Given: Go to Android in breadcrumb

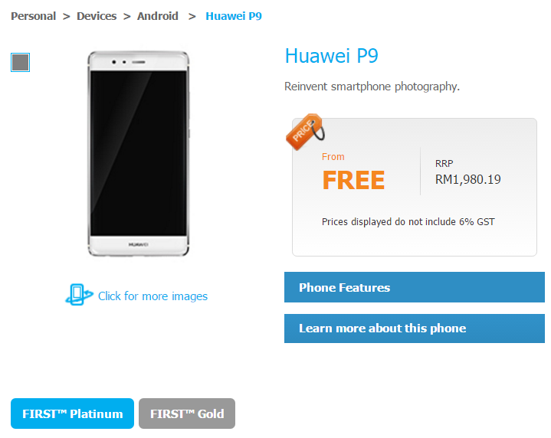Looking at the screenshot, I should pos(158,16).
